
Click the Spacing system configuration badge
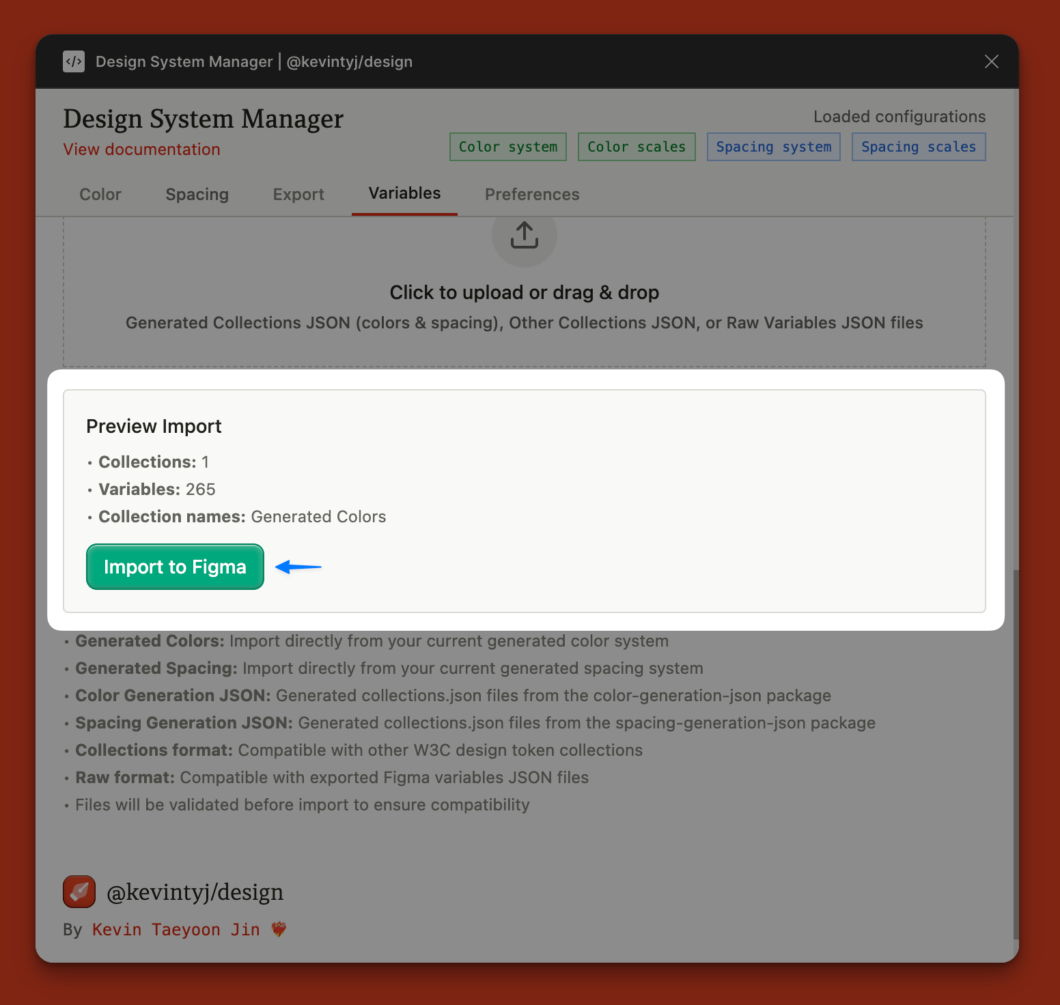(773, 146)
